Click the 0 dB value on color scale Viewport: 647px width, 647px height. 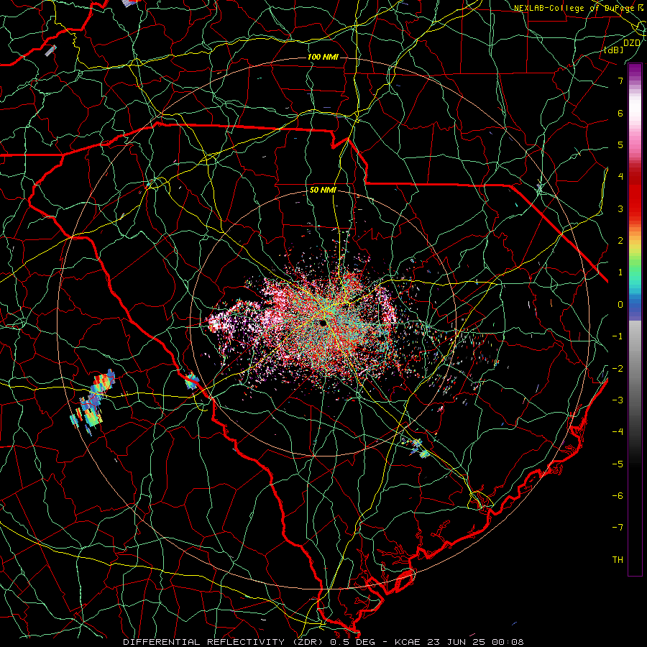tap(620, 305)
